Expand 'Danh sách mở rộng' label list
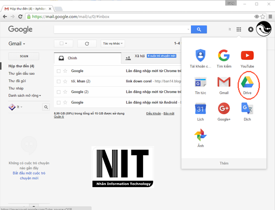275x210 pixels. point(24,96)
